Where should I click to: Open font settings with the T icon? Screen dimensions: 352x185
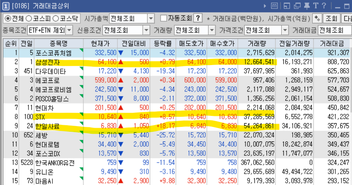click(x=316, y=6)
